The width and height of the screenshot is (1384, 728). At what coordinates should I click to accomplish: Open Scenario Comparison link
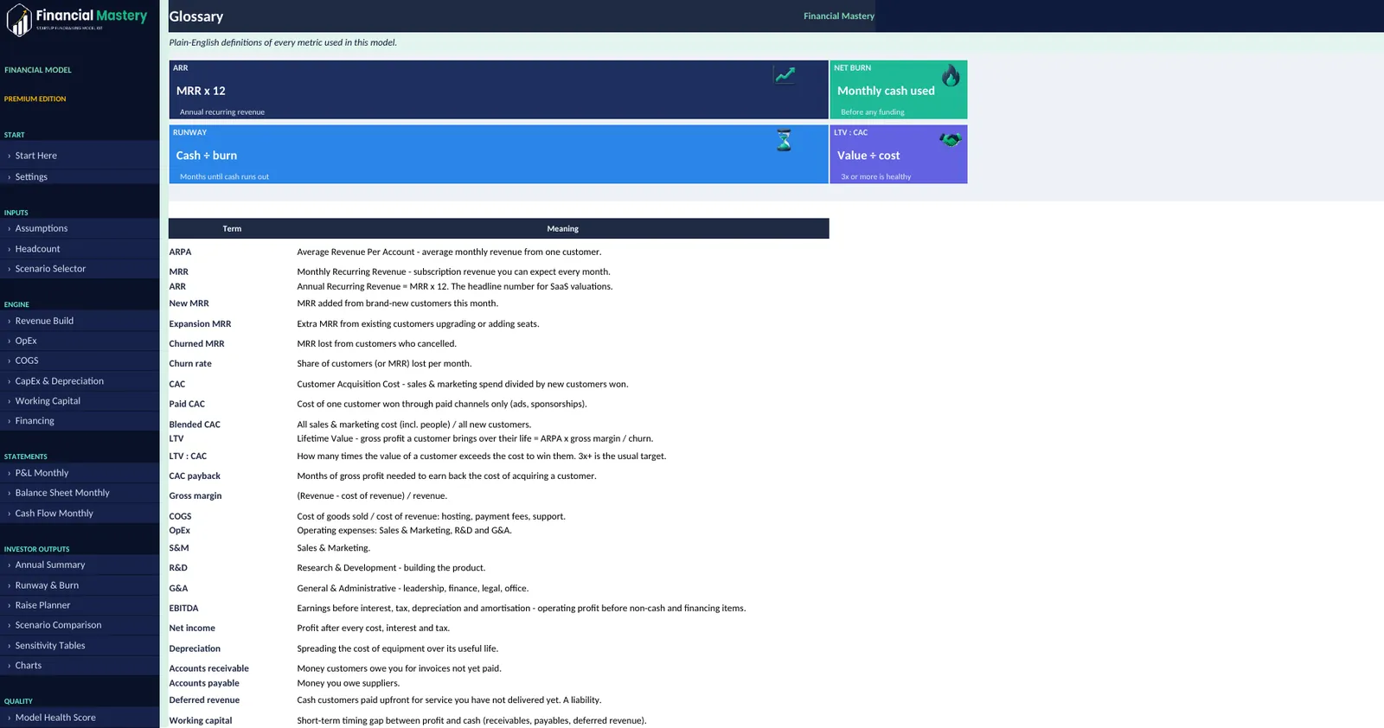pos(80,625)
